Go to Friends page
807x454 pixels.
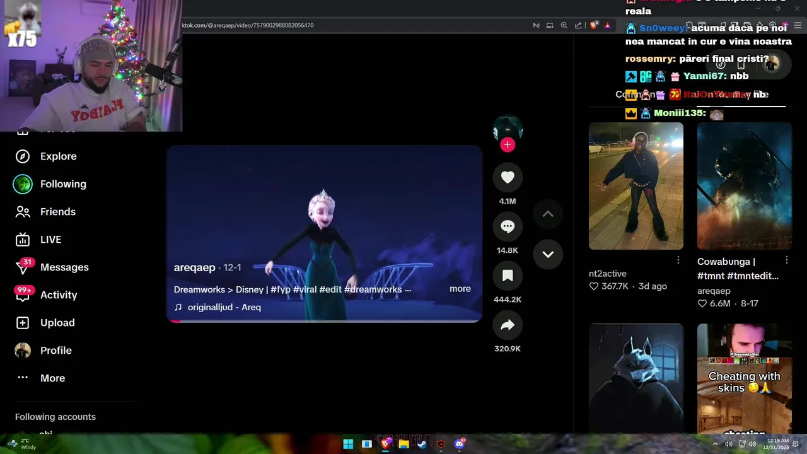pyautogui.click(x=45, y=212)
